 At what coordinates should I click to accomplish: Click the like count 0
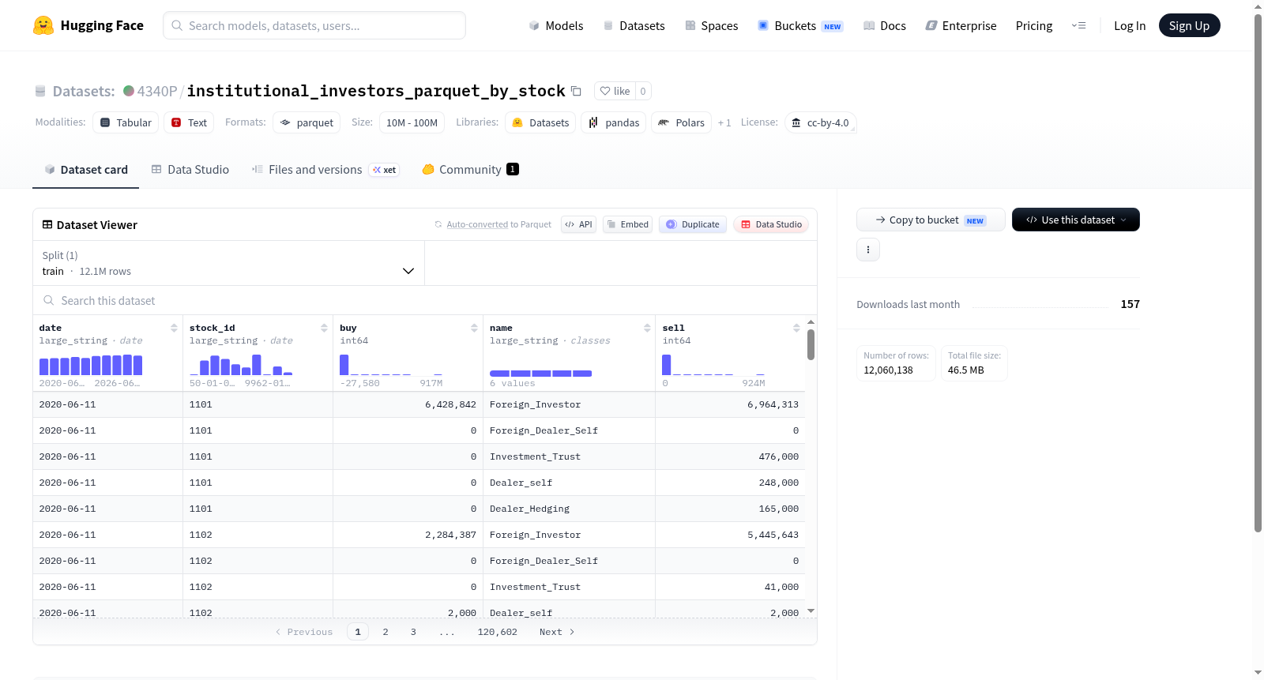[x=643, y=91]
